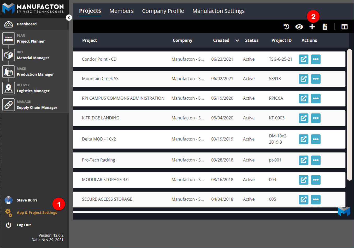Go to Manufacton Settings tab
Viewport: 354px width, 248px height.
tap(218, 11)
